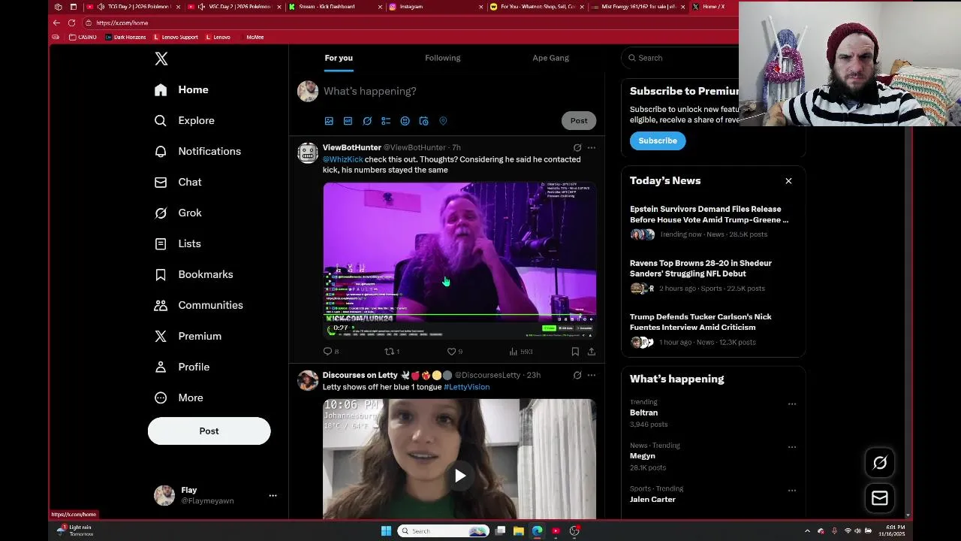Switch to the Following tab
Screen dimensions: 961x541
coord(443,58)
